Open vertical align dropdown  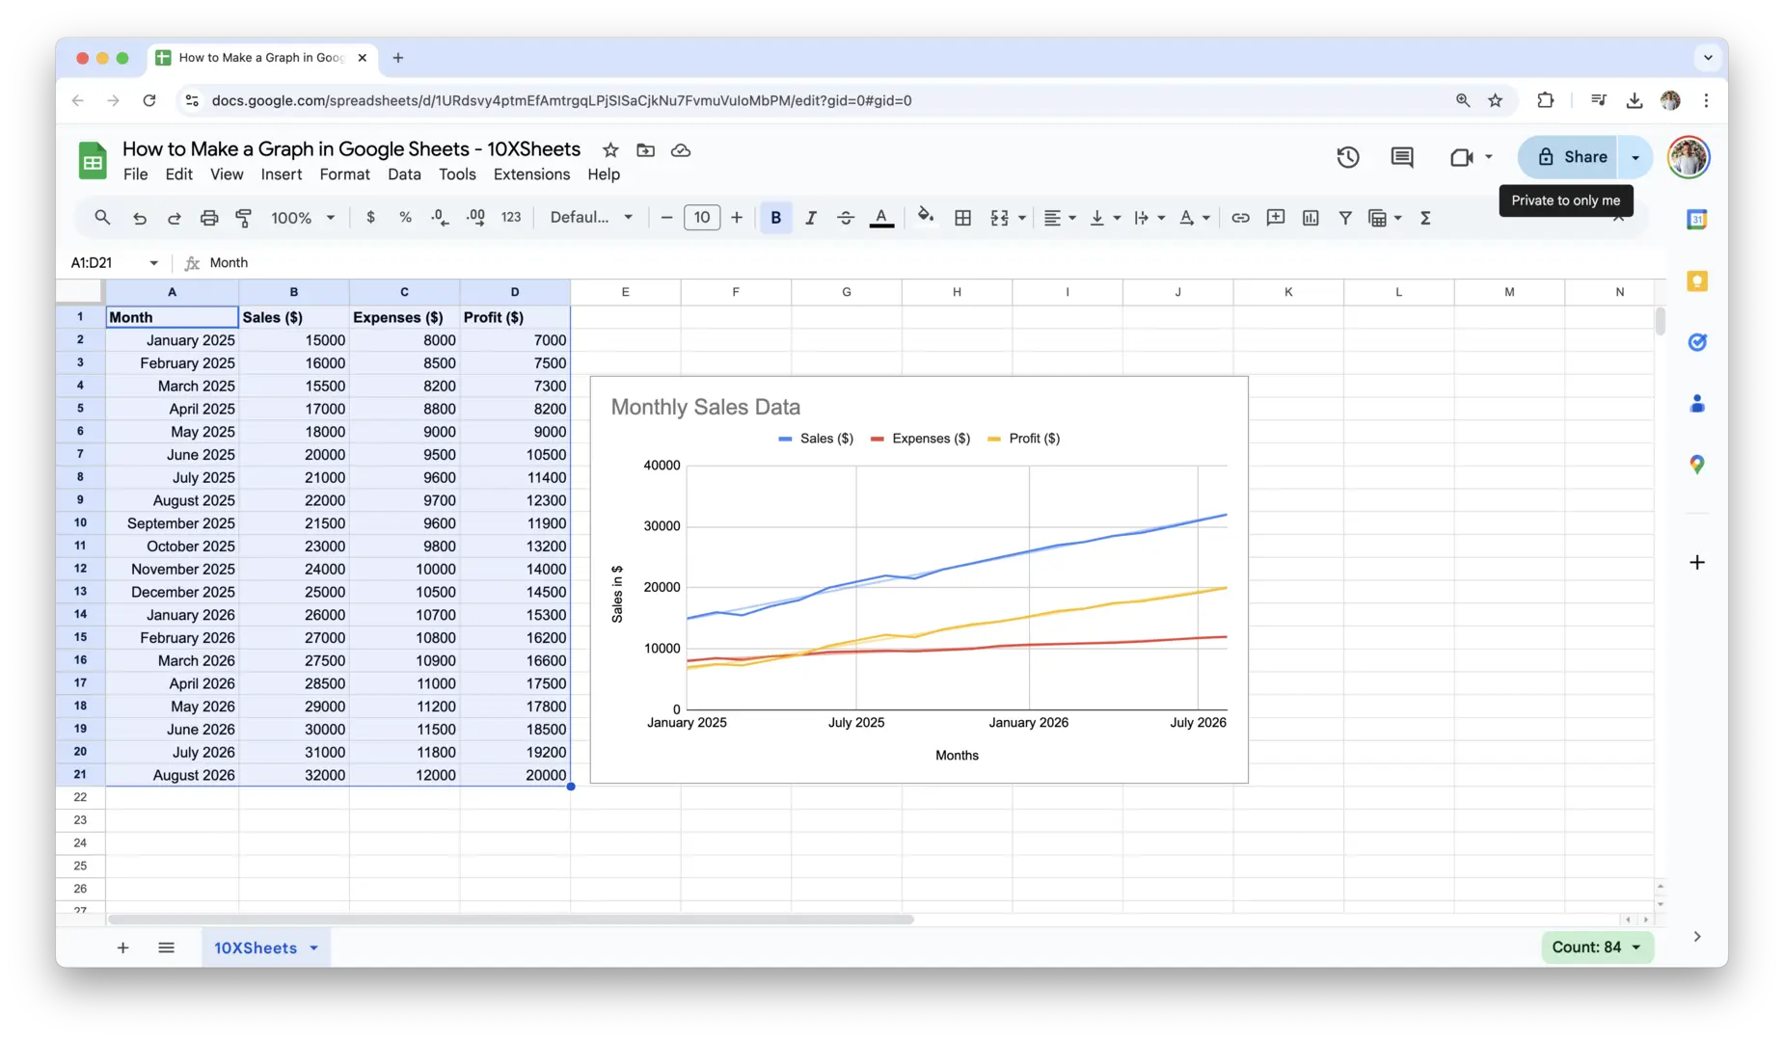point(1104,218)
